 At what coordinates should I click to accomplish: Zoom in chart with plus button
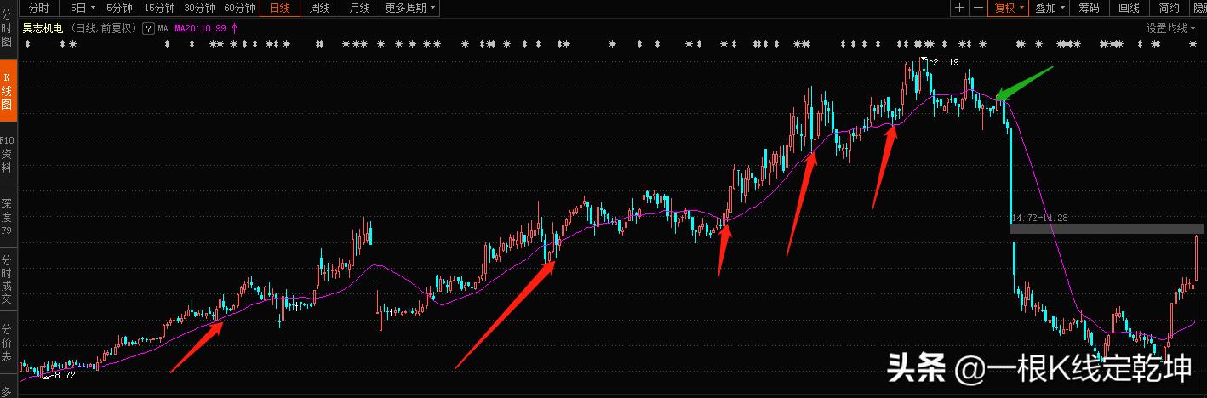[x=959, y=8]
